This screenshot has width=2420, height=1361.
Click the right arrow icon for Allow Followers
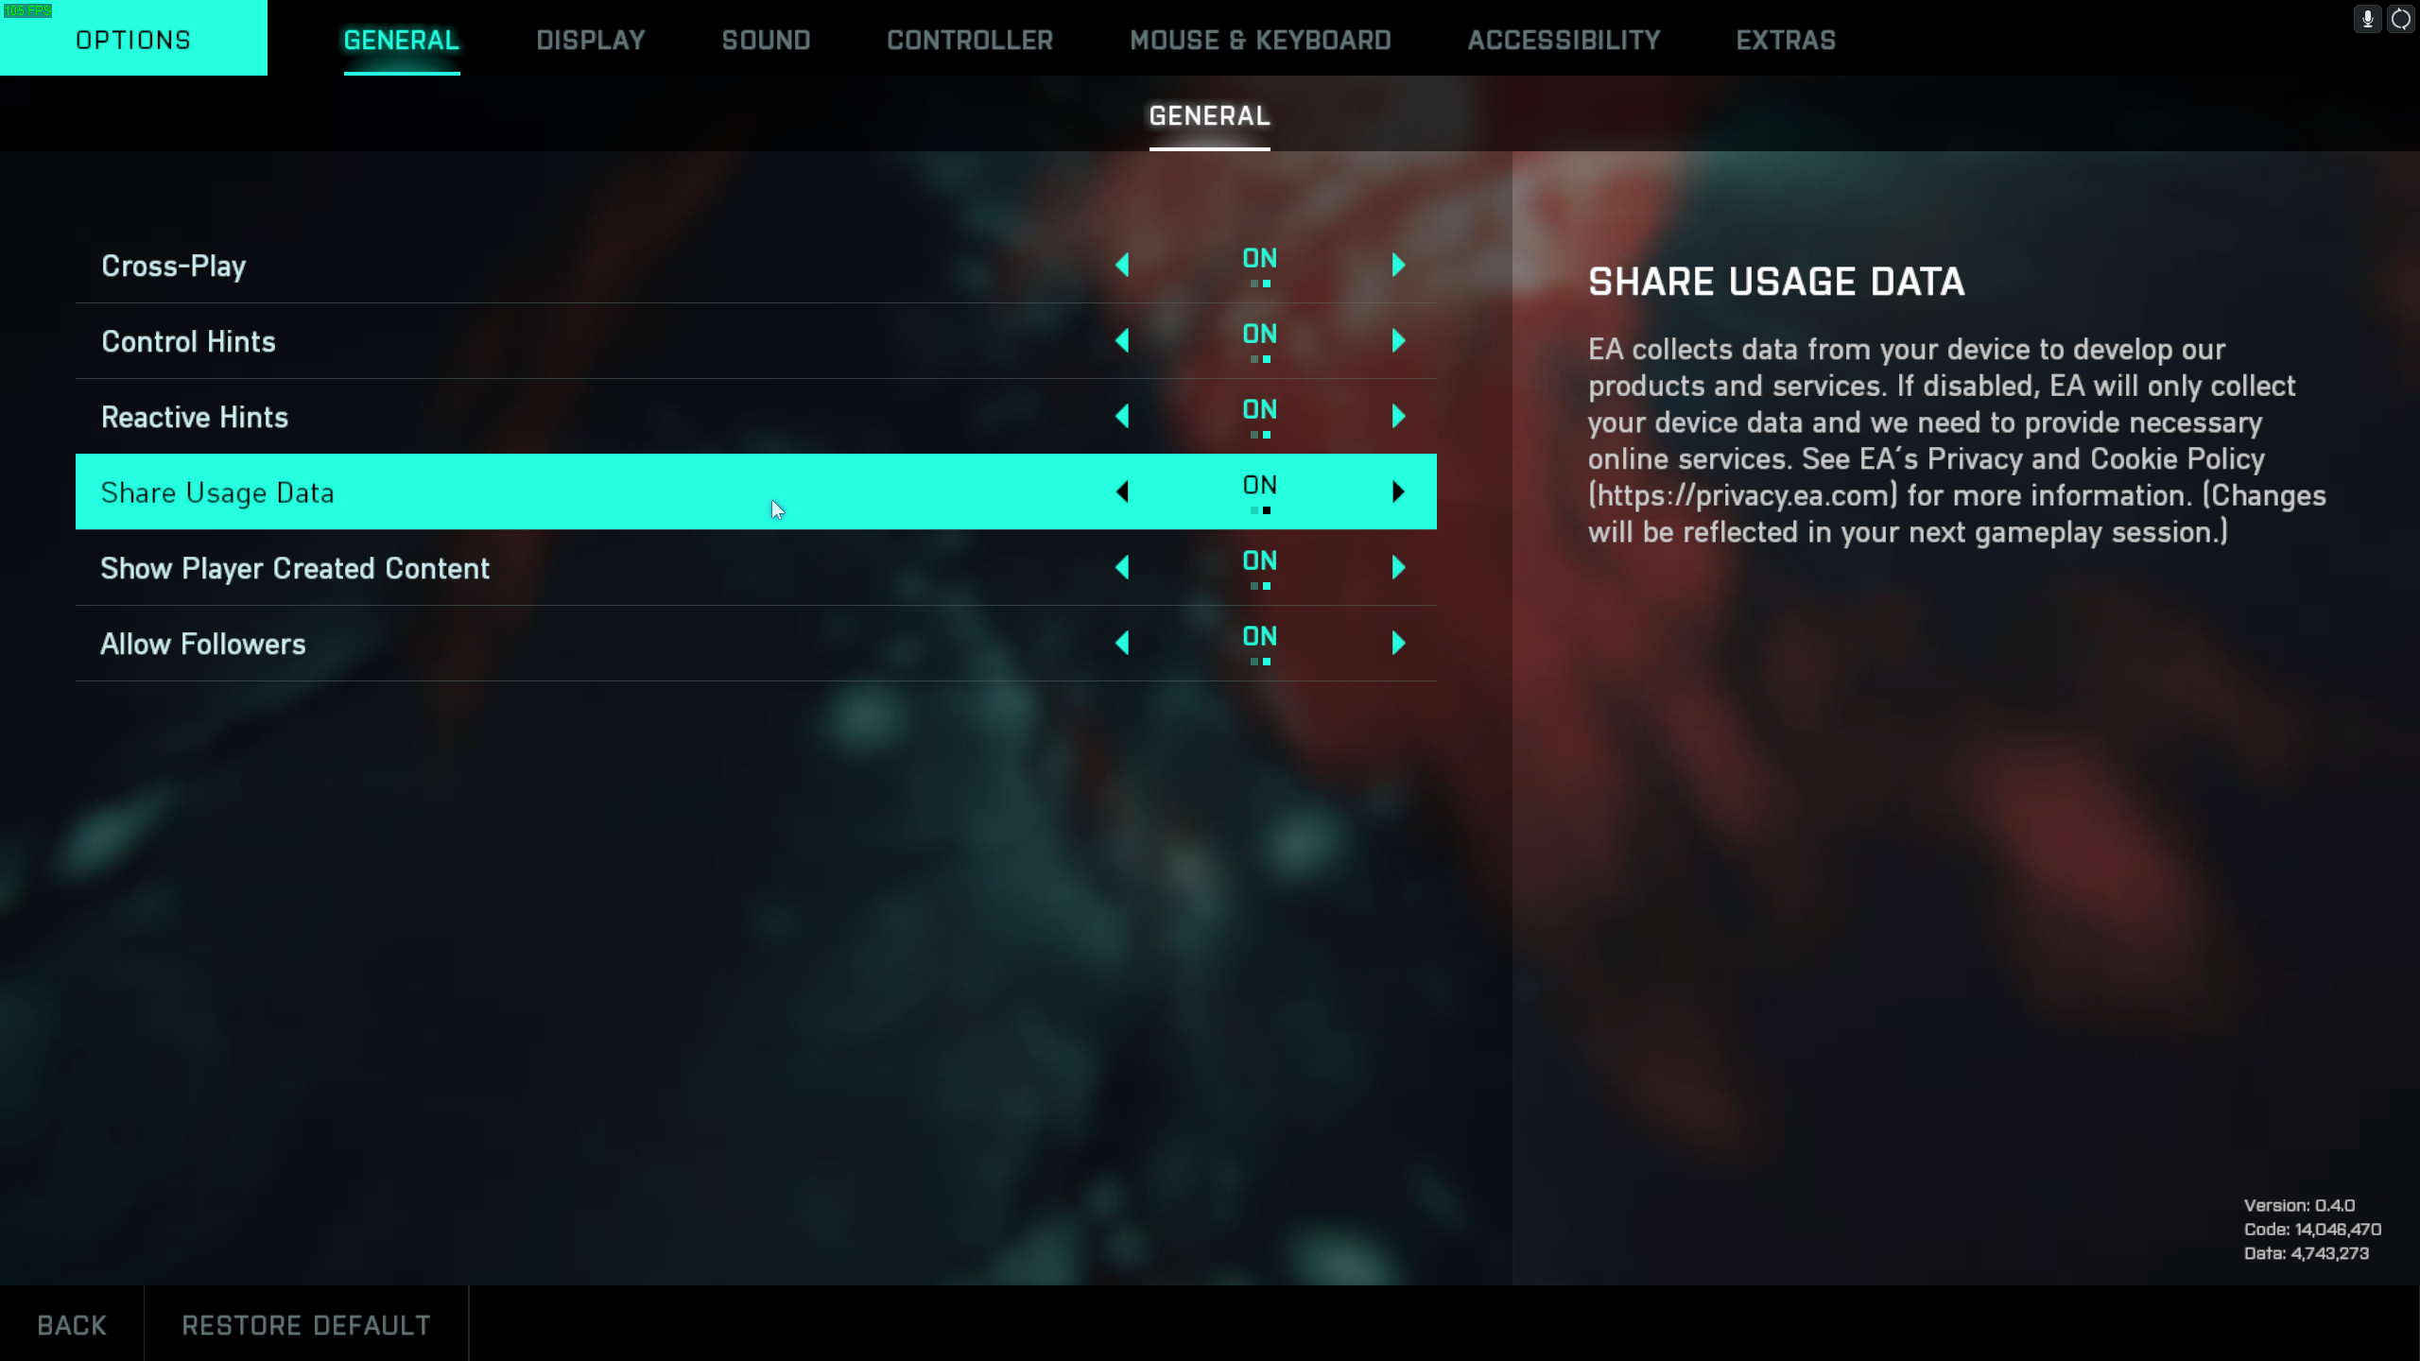1398,643
